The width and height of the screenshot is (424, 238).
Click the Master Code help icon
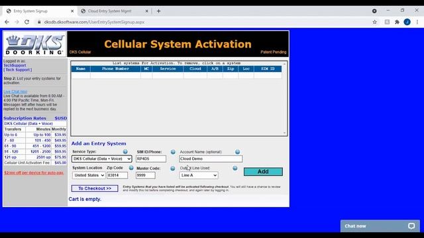[x=172, y=169]
